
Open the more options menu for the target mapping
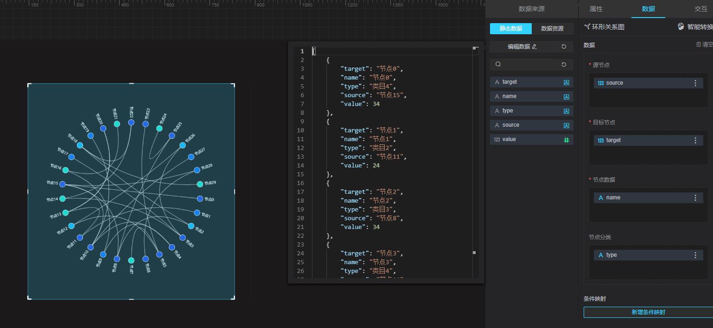point(695,140)
